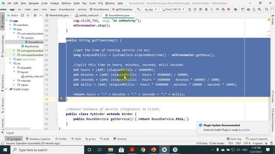This screenshot has width=275, height=154.
Task: Click Select Opened File target icon
Action: [x=22, y=15]
